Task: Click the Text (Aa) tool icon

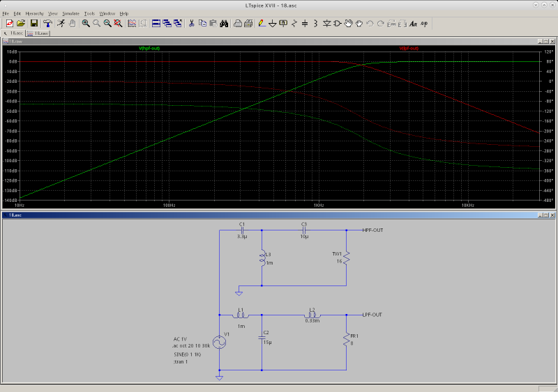Action: (413, 23)
